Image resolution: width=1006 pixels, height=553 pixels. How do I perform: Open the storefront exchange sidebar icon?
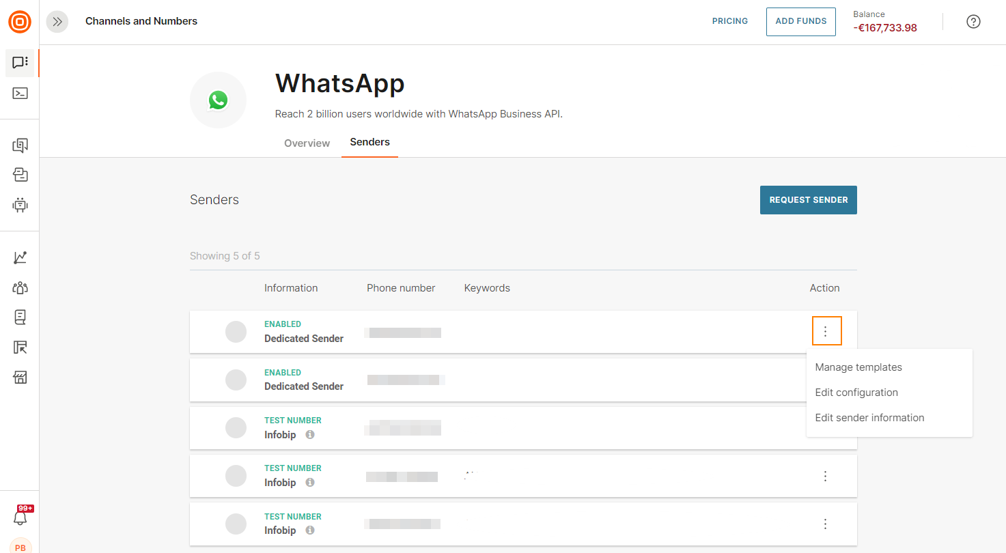point(20,378)
